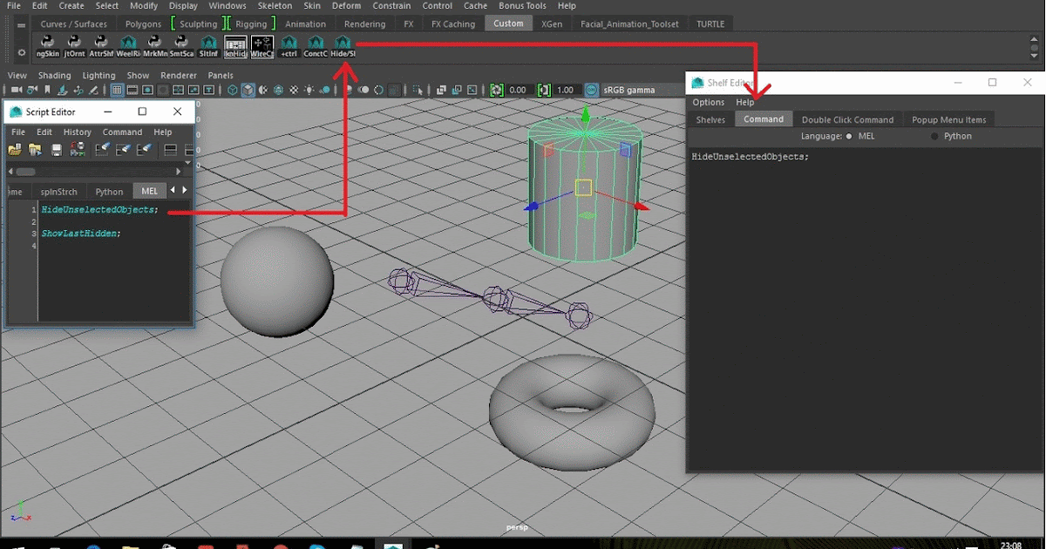Switch to the Custom shelf tab
This screenshot has width=1046, height=549.
[x=508, y=24]
